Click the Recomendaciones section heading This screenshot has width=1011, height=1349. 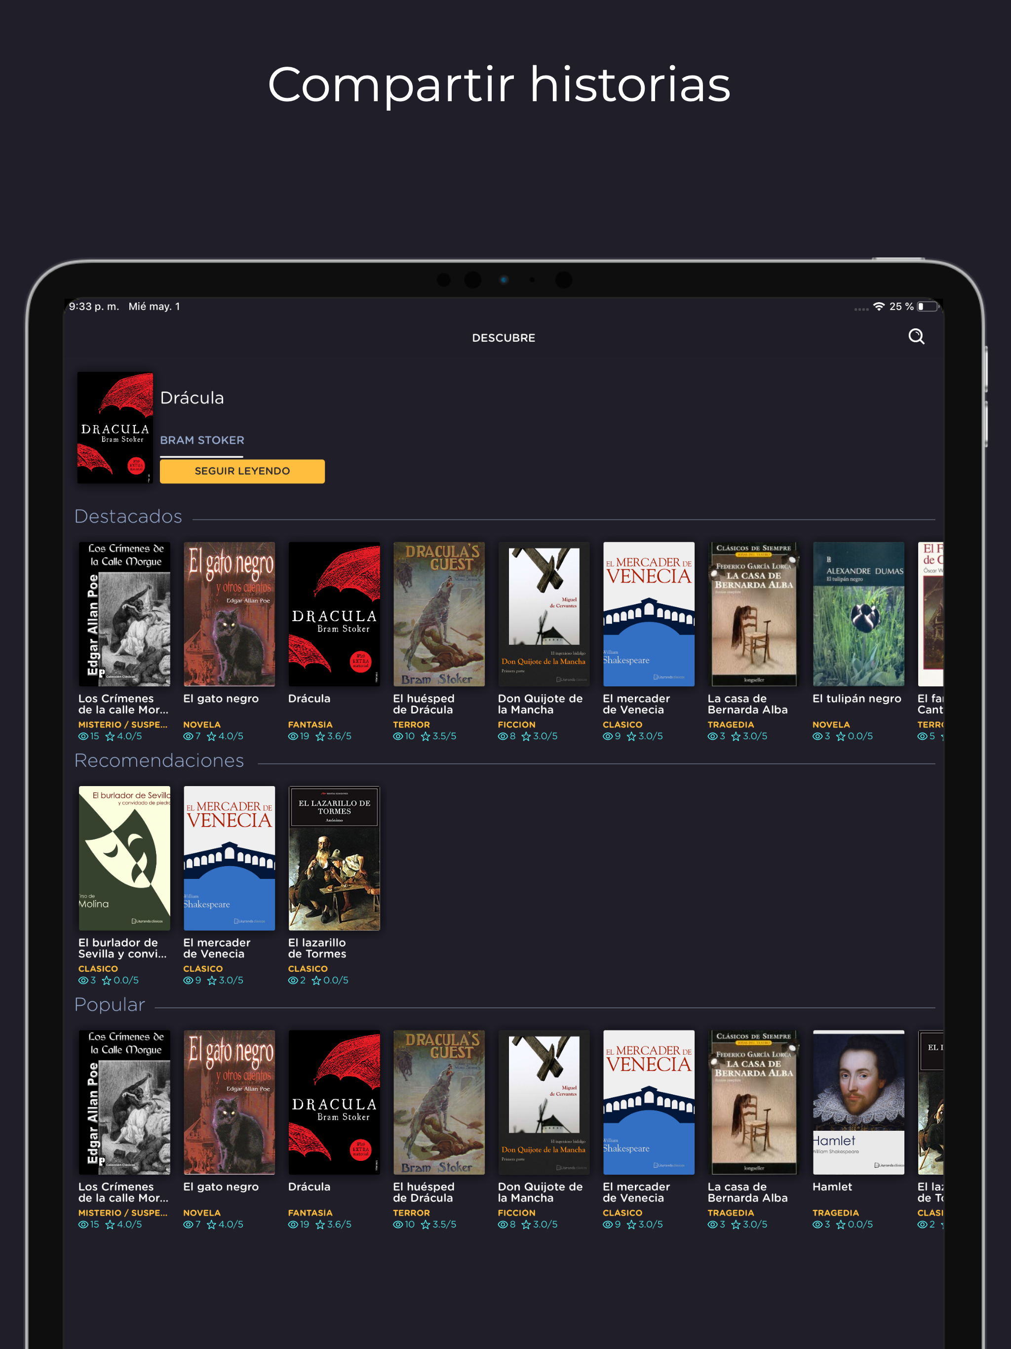pyautogui.click(x=159, y=760)
